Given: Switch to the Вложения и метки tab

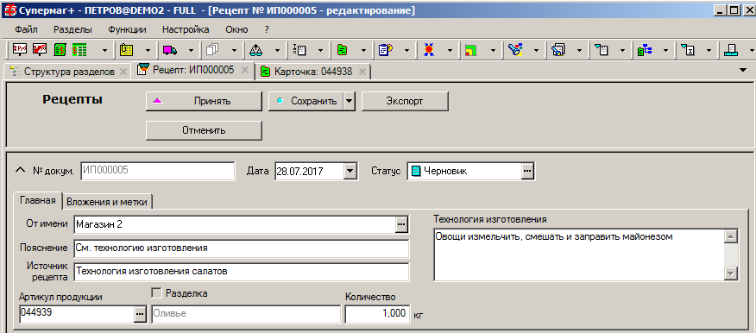Looking at the screenshot, I should [107, 202].
